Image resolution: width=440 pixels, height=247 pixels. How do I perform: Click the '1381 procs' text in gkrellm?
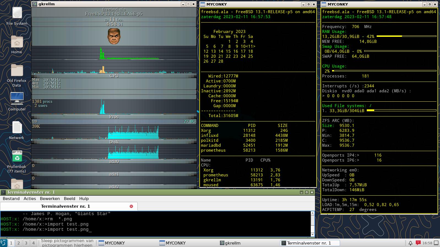(x=42, y=101)
